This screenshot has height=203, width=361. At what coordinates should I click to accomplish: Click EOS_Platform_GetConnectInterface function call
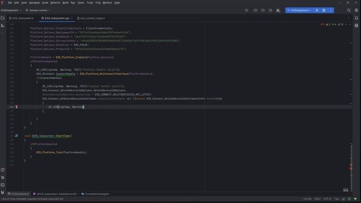[x=104, y=74]
